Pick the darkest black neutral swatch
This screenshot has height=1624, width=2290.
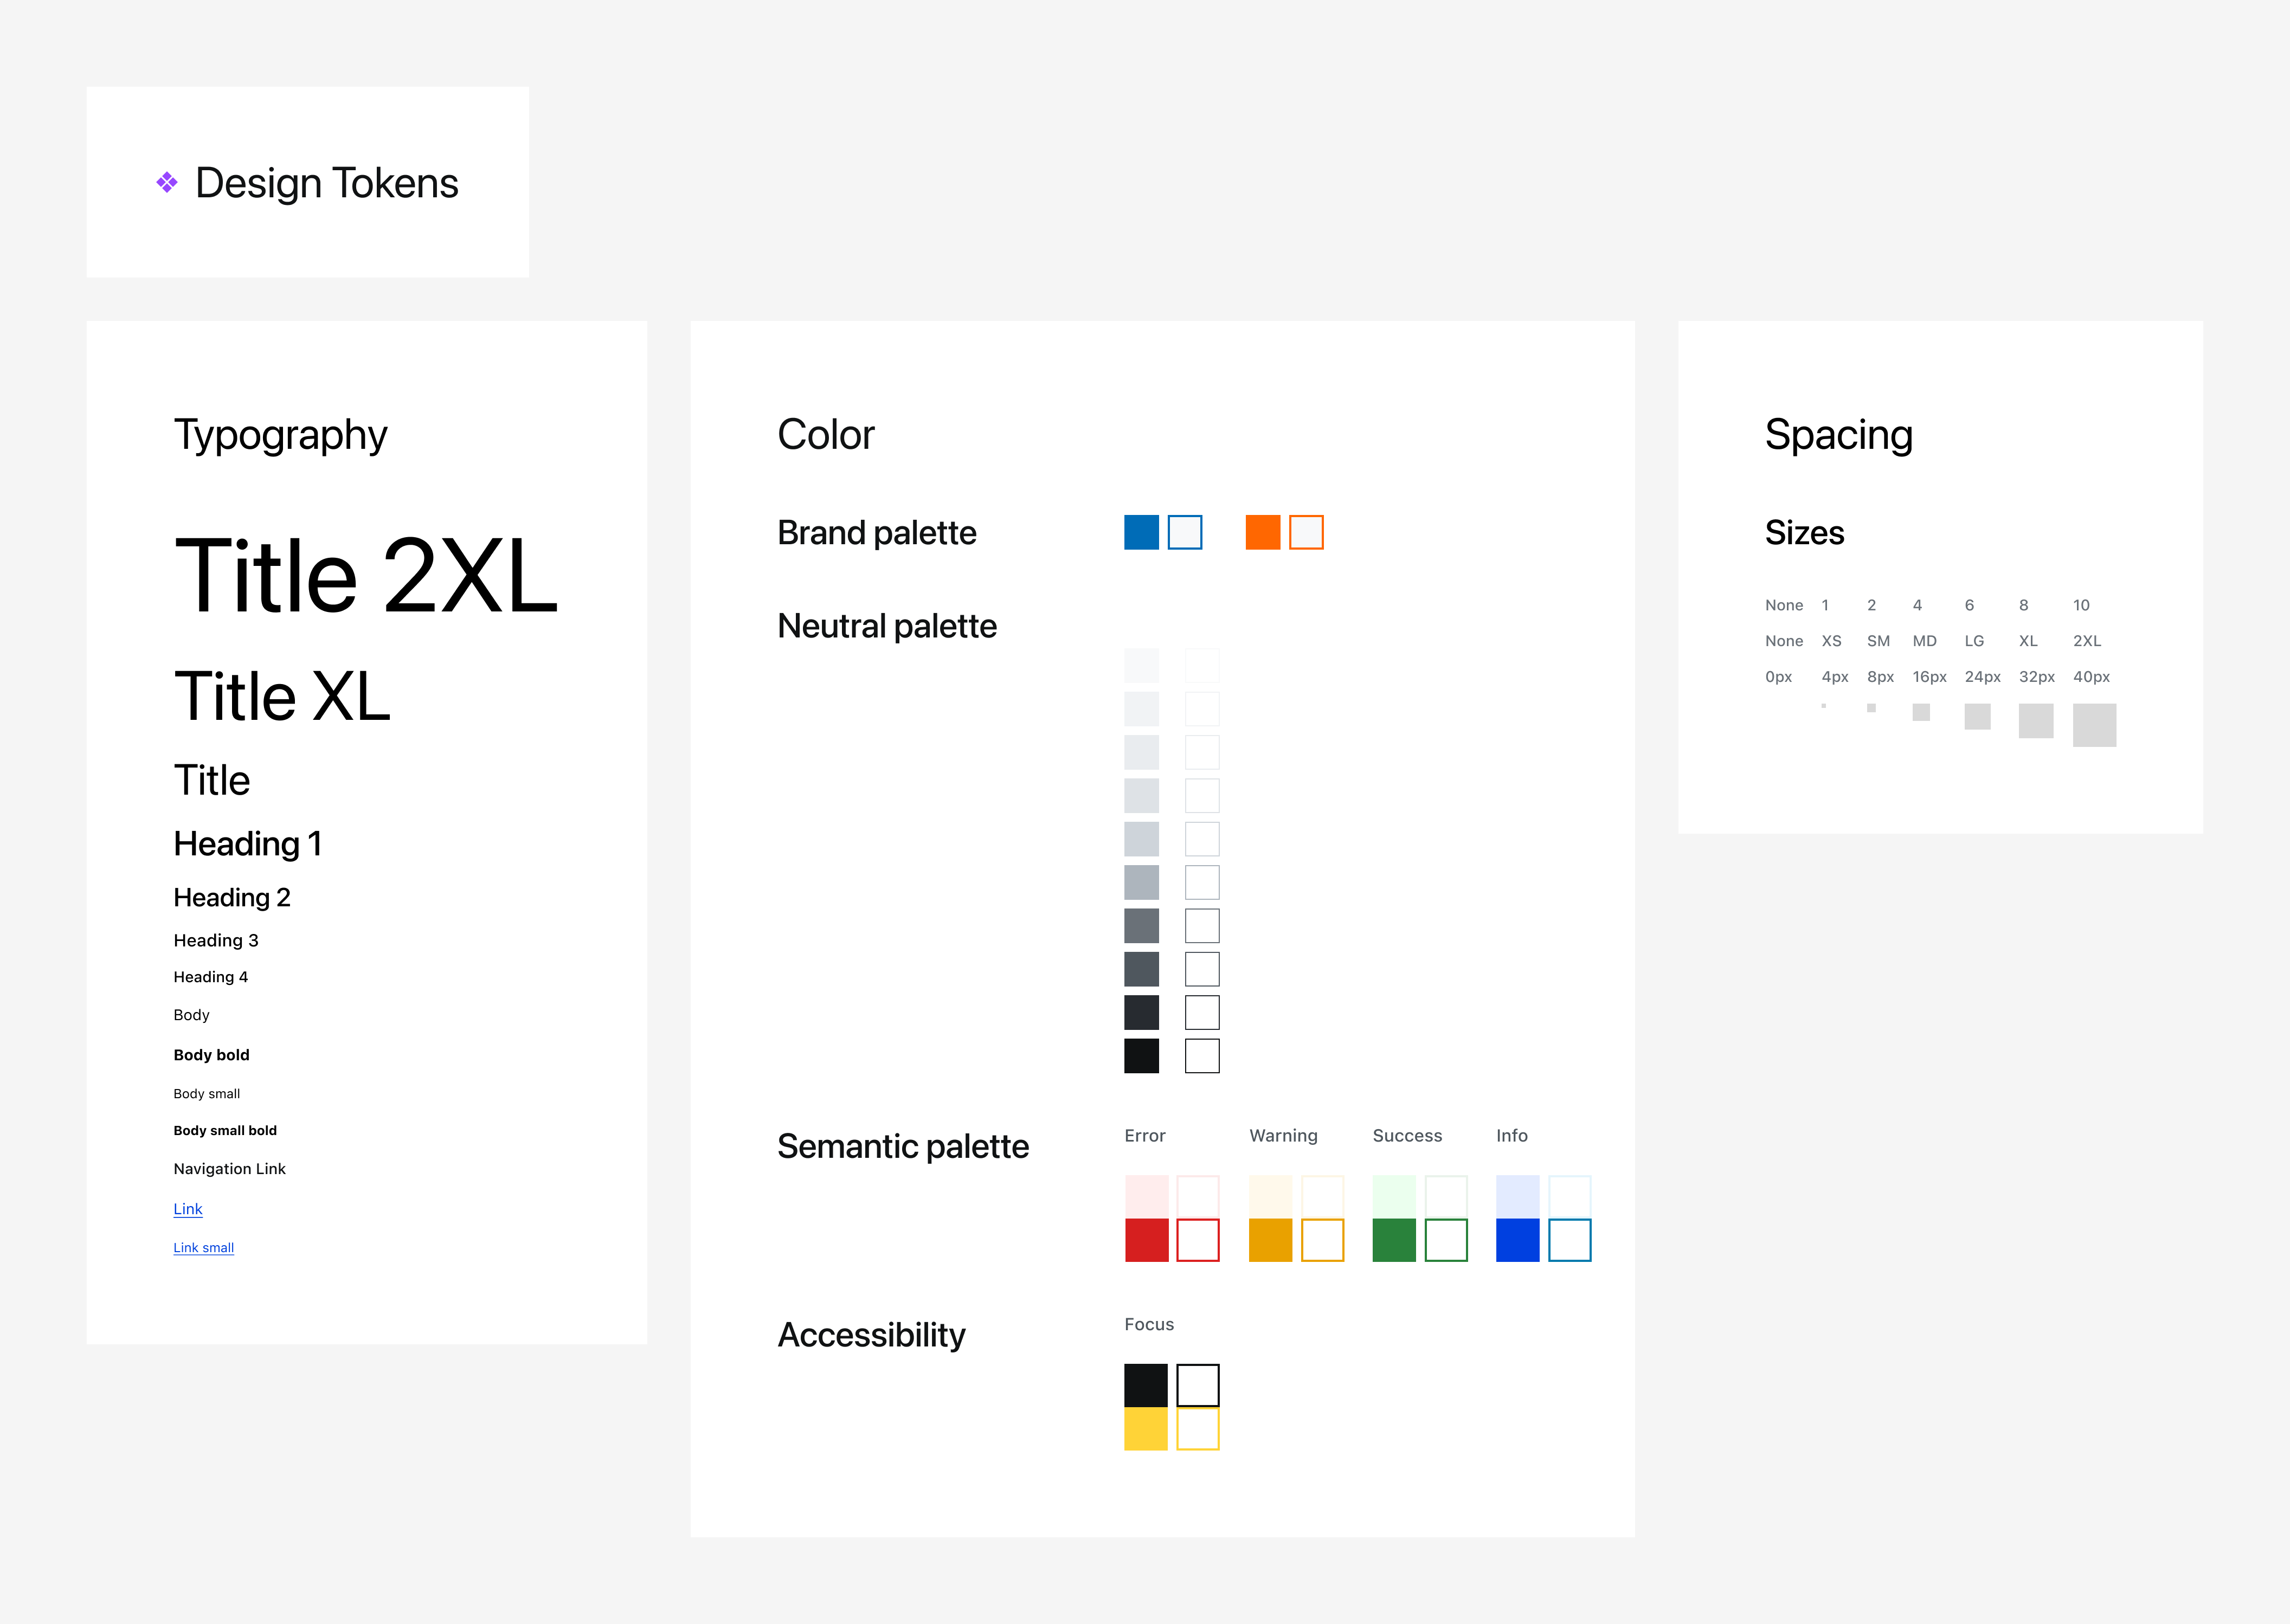coord(1142,1056)
